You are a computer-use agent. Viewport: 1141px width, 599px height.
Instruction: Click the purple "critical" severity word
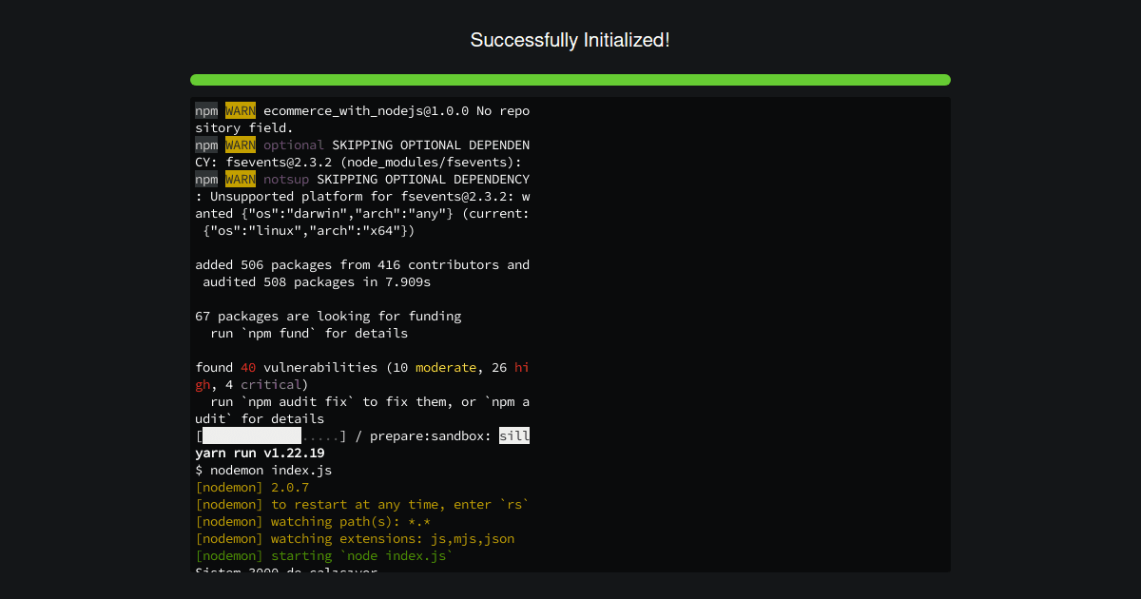(271, 384)
